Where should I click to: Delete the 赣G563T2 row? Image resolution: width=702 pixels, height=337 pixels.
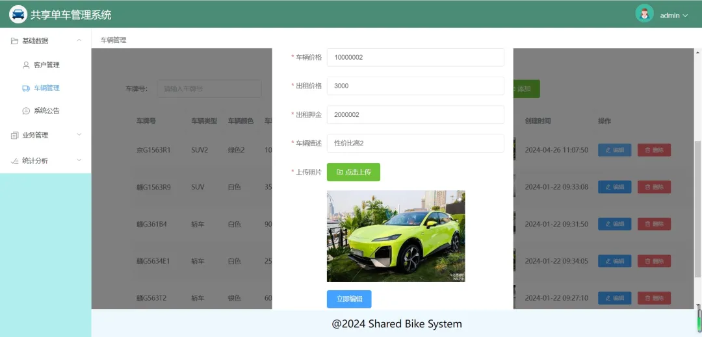tap(654, 298)
